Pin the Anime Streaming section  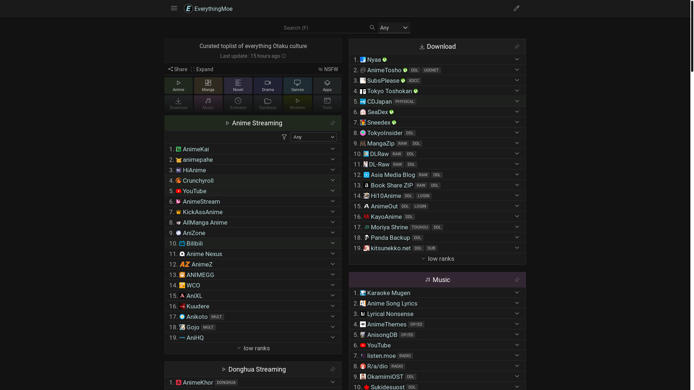(333, 123)
